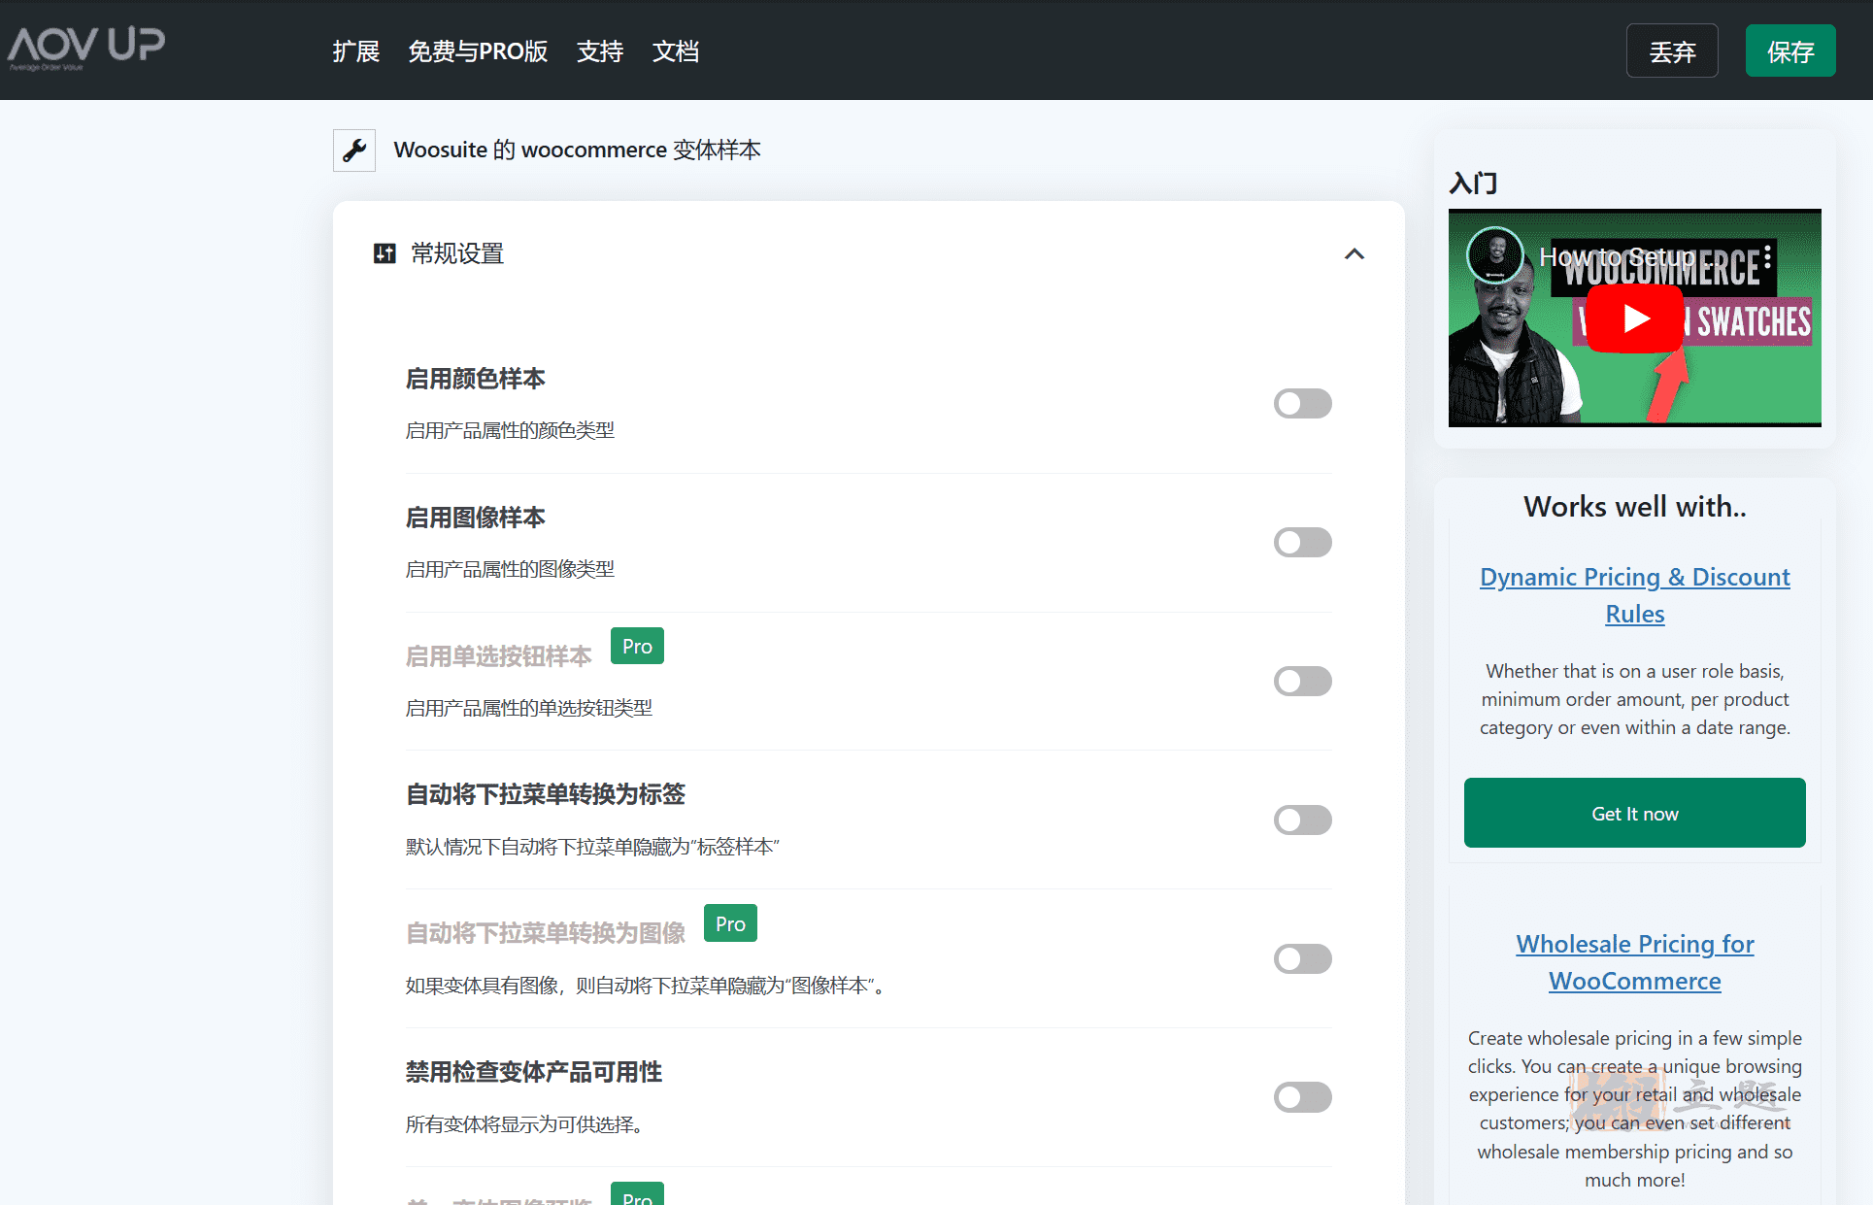Click the 丢弃 button
Viewport: 1873px width, 1205px height.
[x=1672, y=51]
